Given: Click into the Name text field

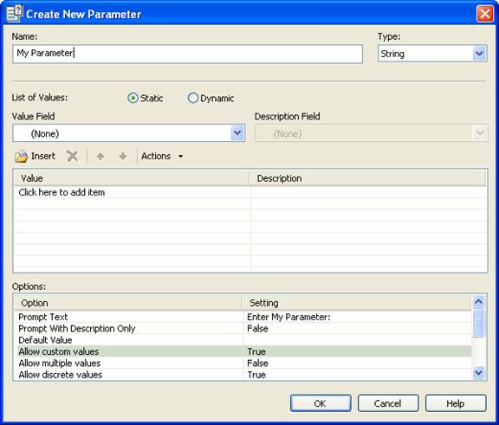Looking at the screenshot, I should click(187, 54).
